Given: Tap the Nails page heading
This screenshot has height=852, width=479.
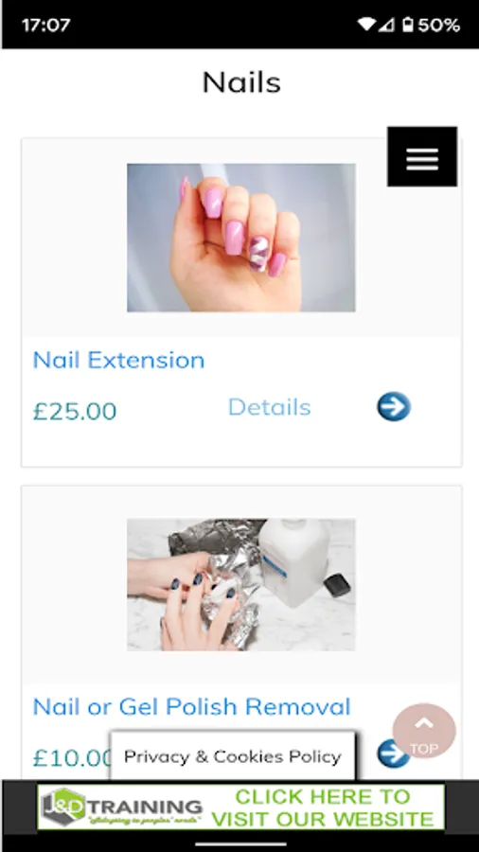Looking at the screenshot, I should pyautogui.click(x=241, y=82).
